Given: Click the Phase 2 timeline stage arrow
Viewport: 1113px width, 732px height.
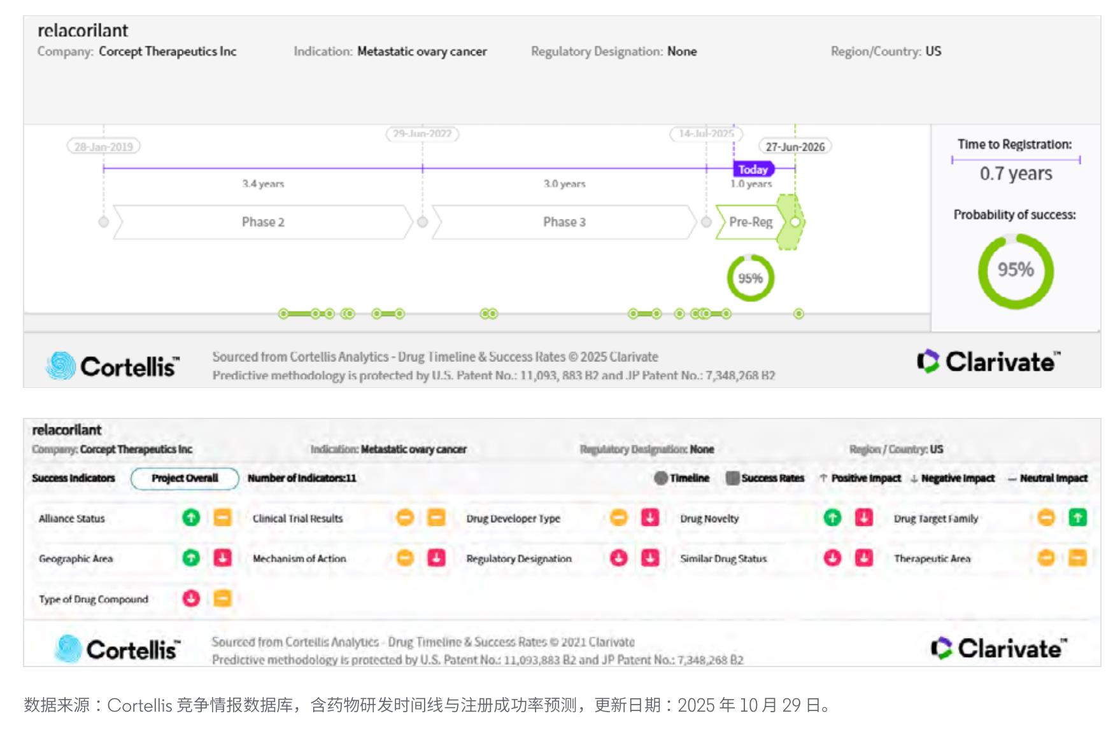Looking at the screenshot, I should point(263,222).
